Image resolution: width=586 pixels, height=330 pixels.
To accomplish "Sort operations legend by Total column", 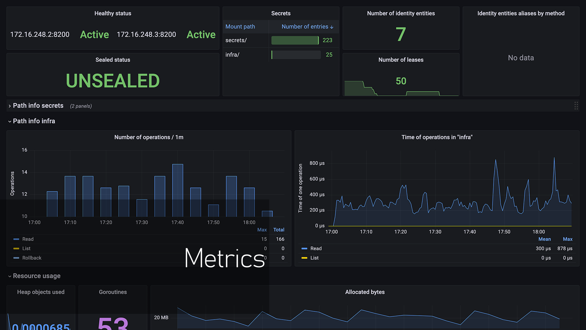I will coord(279,230).
